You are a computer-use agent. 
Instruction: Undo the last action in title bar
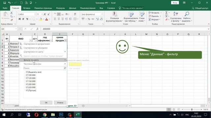click(x=9, y=3)
